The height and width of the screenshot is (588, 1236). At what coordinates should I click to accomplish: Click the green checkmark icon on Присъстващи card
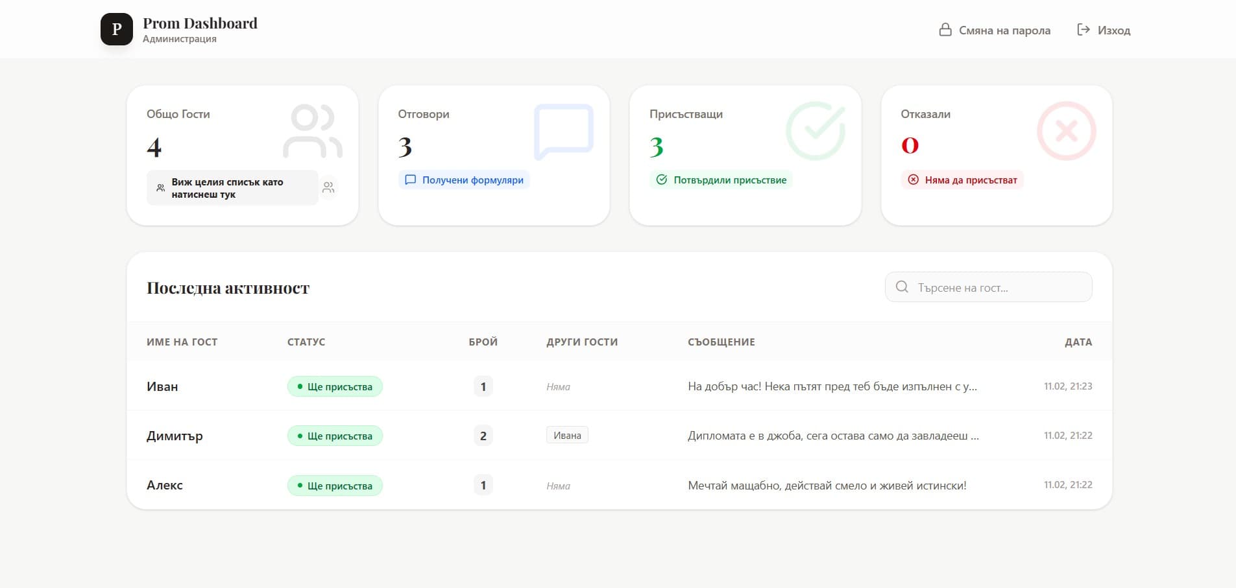click(816, 130)
